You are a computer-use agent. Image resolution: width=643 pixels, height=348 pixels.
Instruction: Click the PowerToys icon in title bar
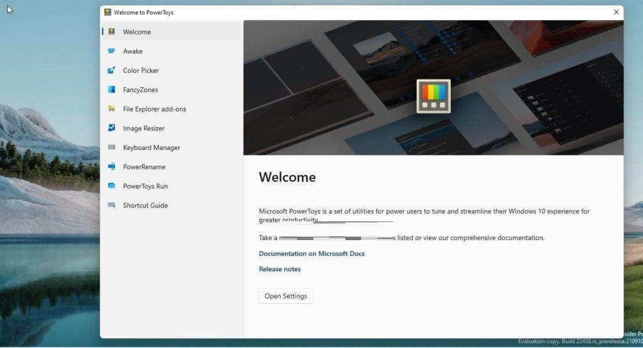click(107, 12)
